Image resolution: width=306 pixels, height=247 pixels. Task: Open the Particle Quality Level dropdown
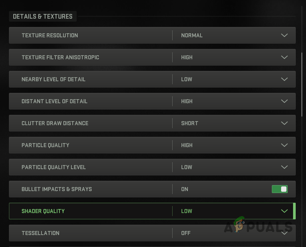pos(284,167)
